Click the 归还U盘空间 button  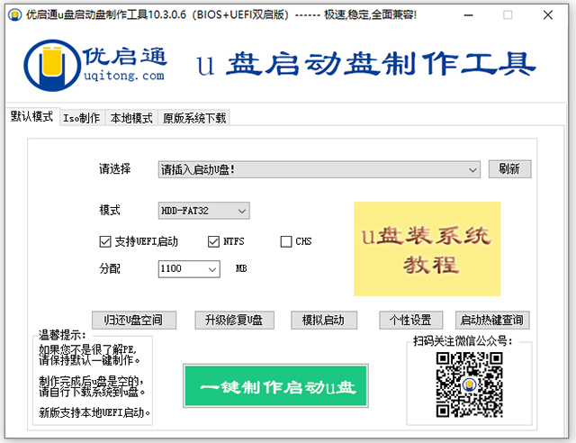point(134,321)
